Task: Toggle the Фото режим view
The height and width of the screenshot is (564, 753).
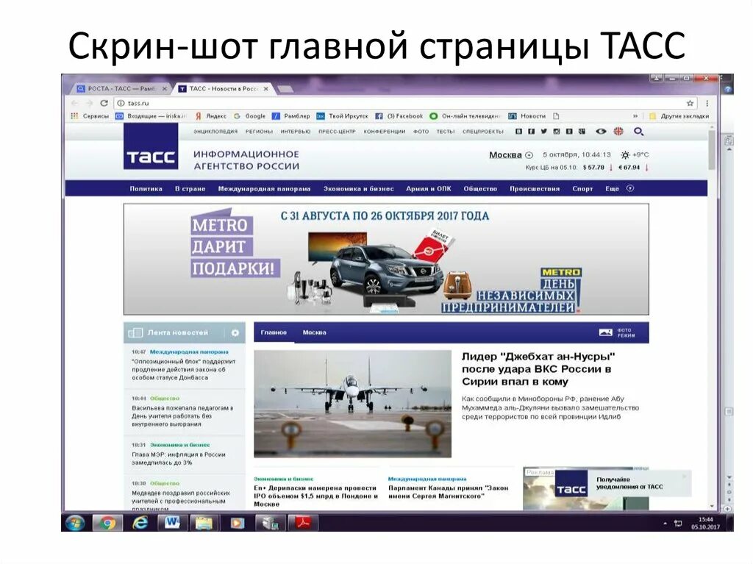Action: pos(617,332)
